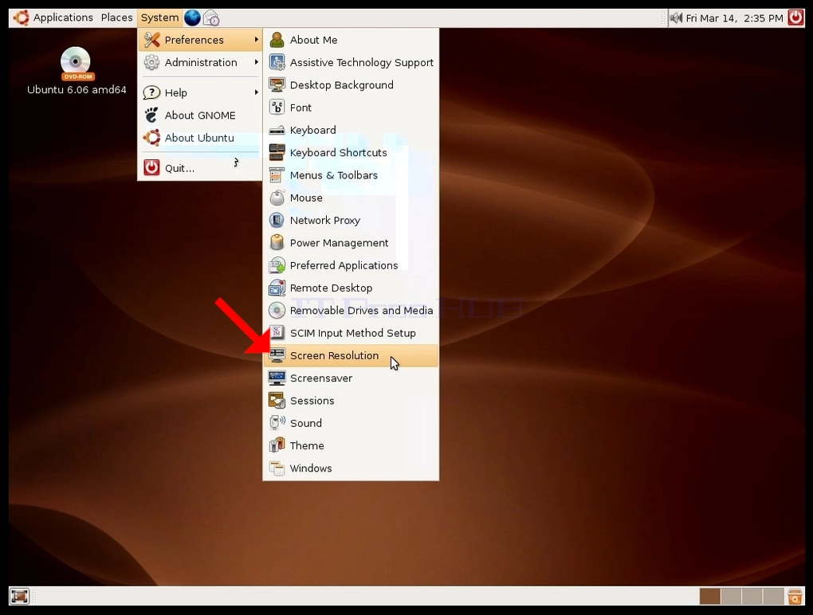Choose Screen Resolution text entry
Image resolution: width=813 pixels, height=615 pixels.
point(335,355)
